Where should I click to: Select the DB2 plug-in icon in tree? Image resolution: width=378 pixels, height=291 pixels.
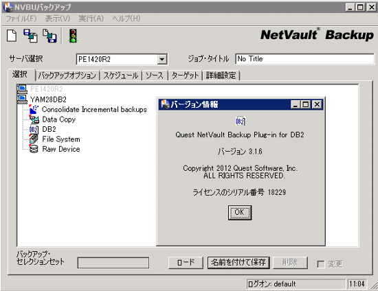click(x=34, y=130)
